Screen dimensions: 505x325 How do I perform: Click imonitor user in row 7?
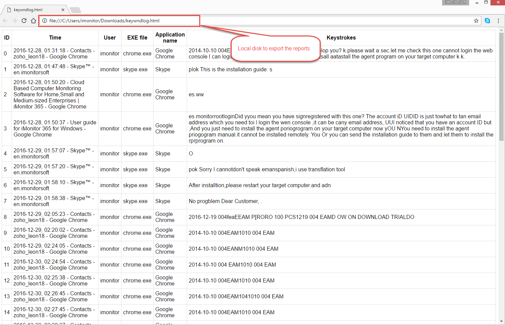point(110,201)
